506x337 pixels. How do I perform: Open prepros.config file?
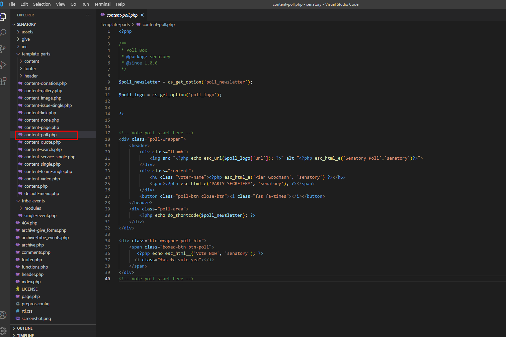click(x=53, y=304)
